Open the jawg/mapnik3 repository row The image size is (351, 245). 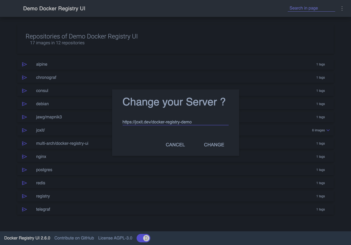click(175, 117)
